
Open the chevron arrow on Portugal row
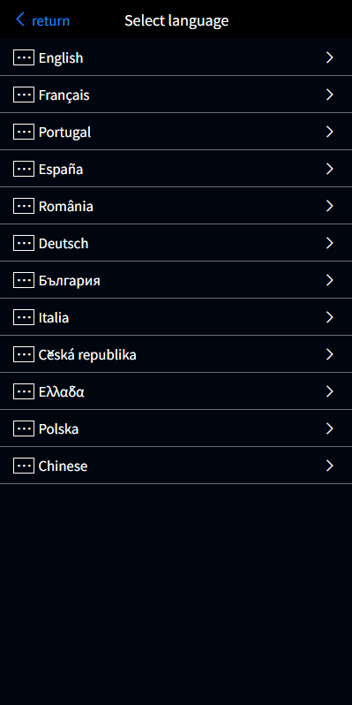[330, 132]
